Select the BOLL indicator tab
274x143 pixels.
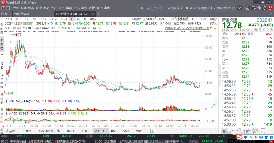pyautogui.click(x=71, y=131)
